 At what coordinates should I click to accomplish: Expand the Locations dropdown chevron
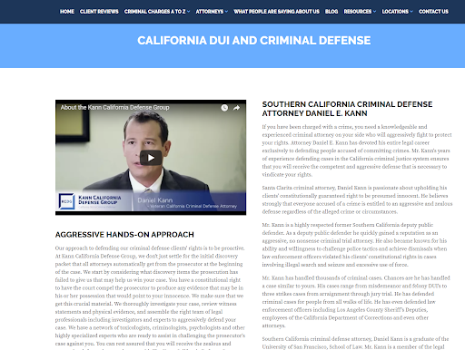click(x=411, y=12)
